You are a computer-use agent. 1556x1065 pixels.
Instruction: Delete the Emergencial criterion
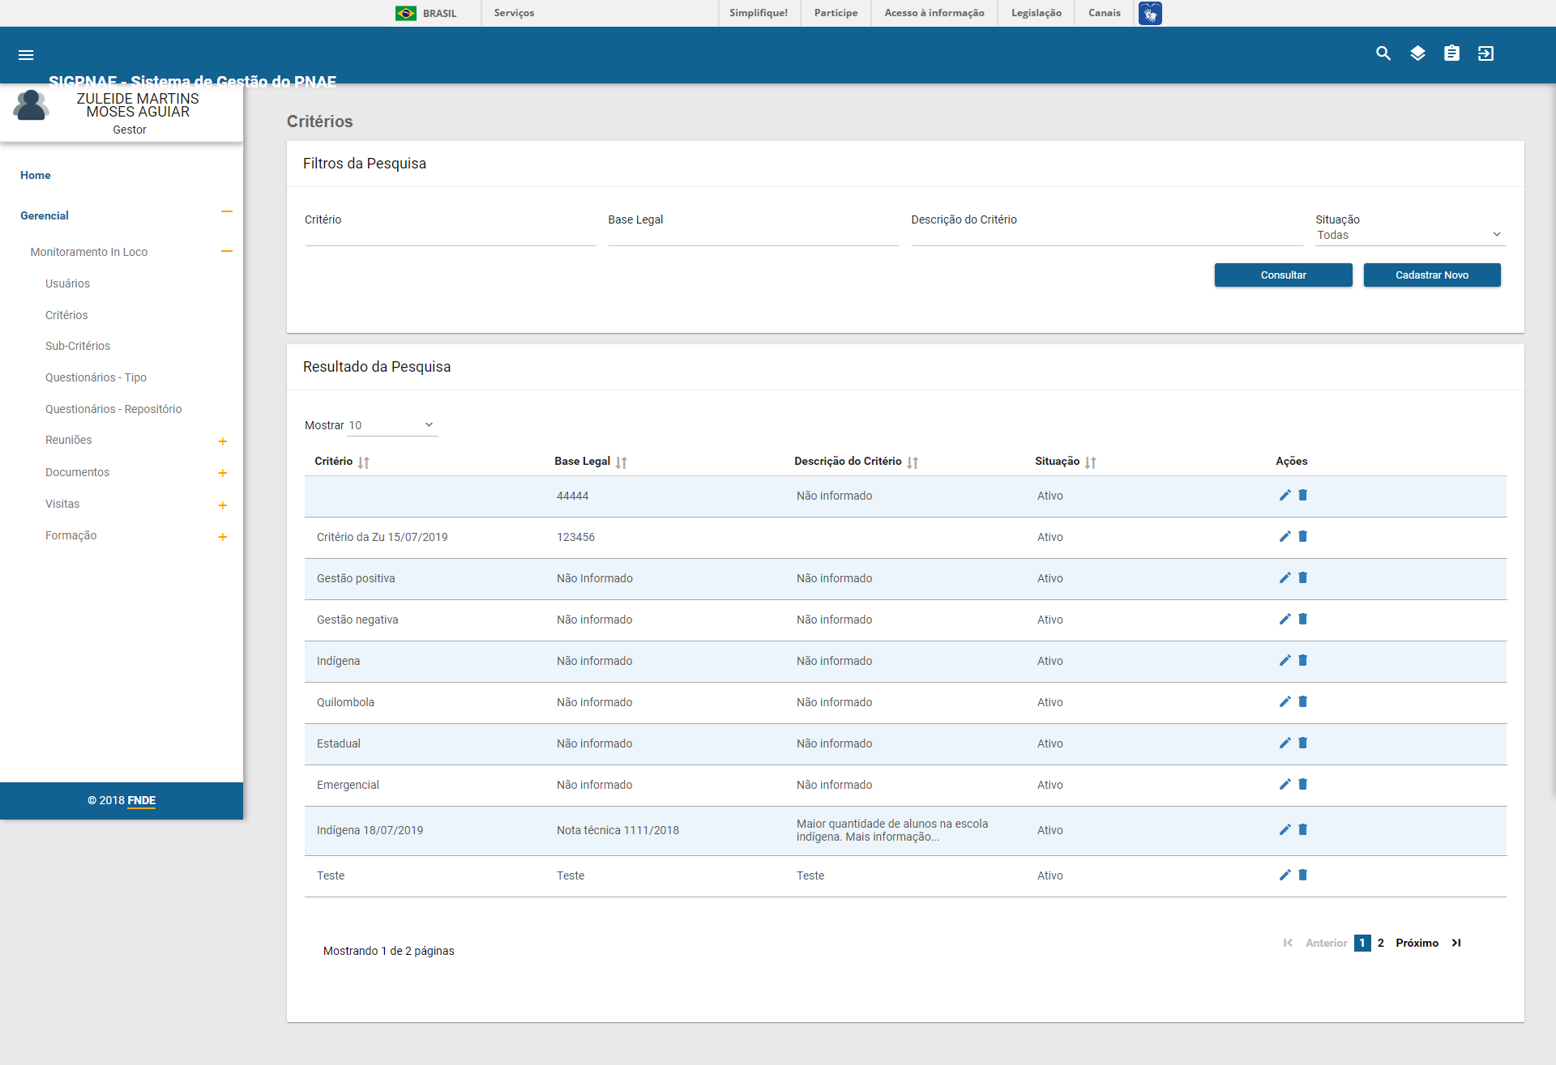(1303, 784)
